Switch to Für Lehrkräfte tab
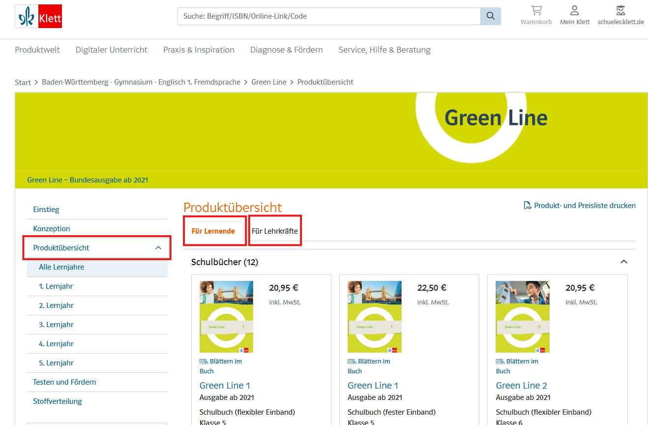The height and width of the screenshot is (425, 648). pos(275,231)
